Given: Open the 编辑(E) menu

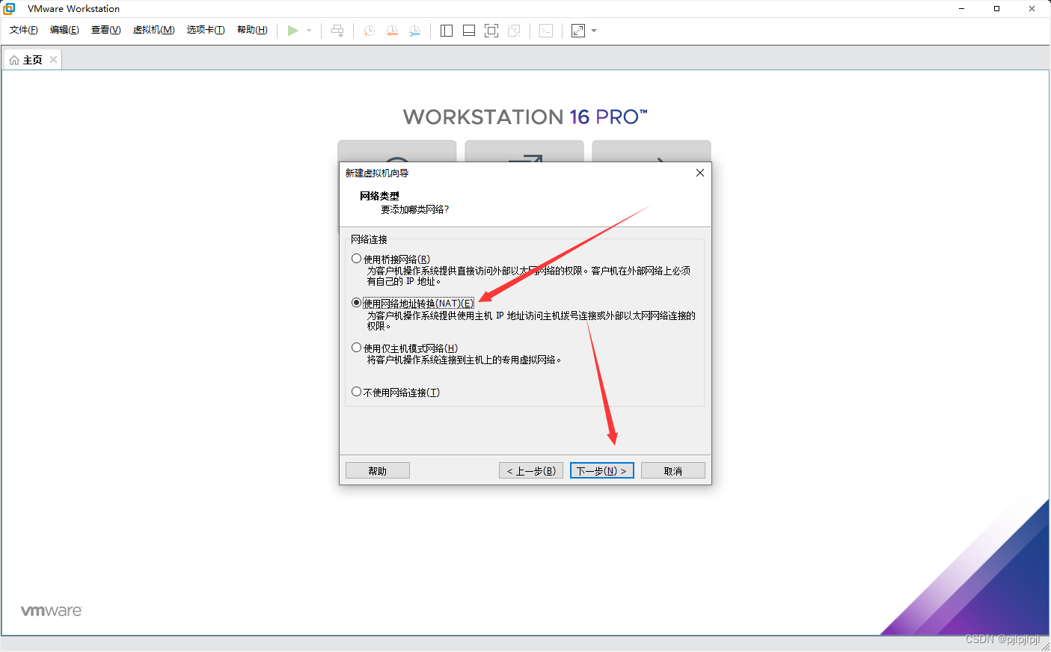Looking at the screenshot, I should coord(64,30).
